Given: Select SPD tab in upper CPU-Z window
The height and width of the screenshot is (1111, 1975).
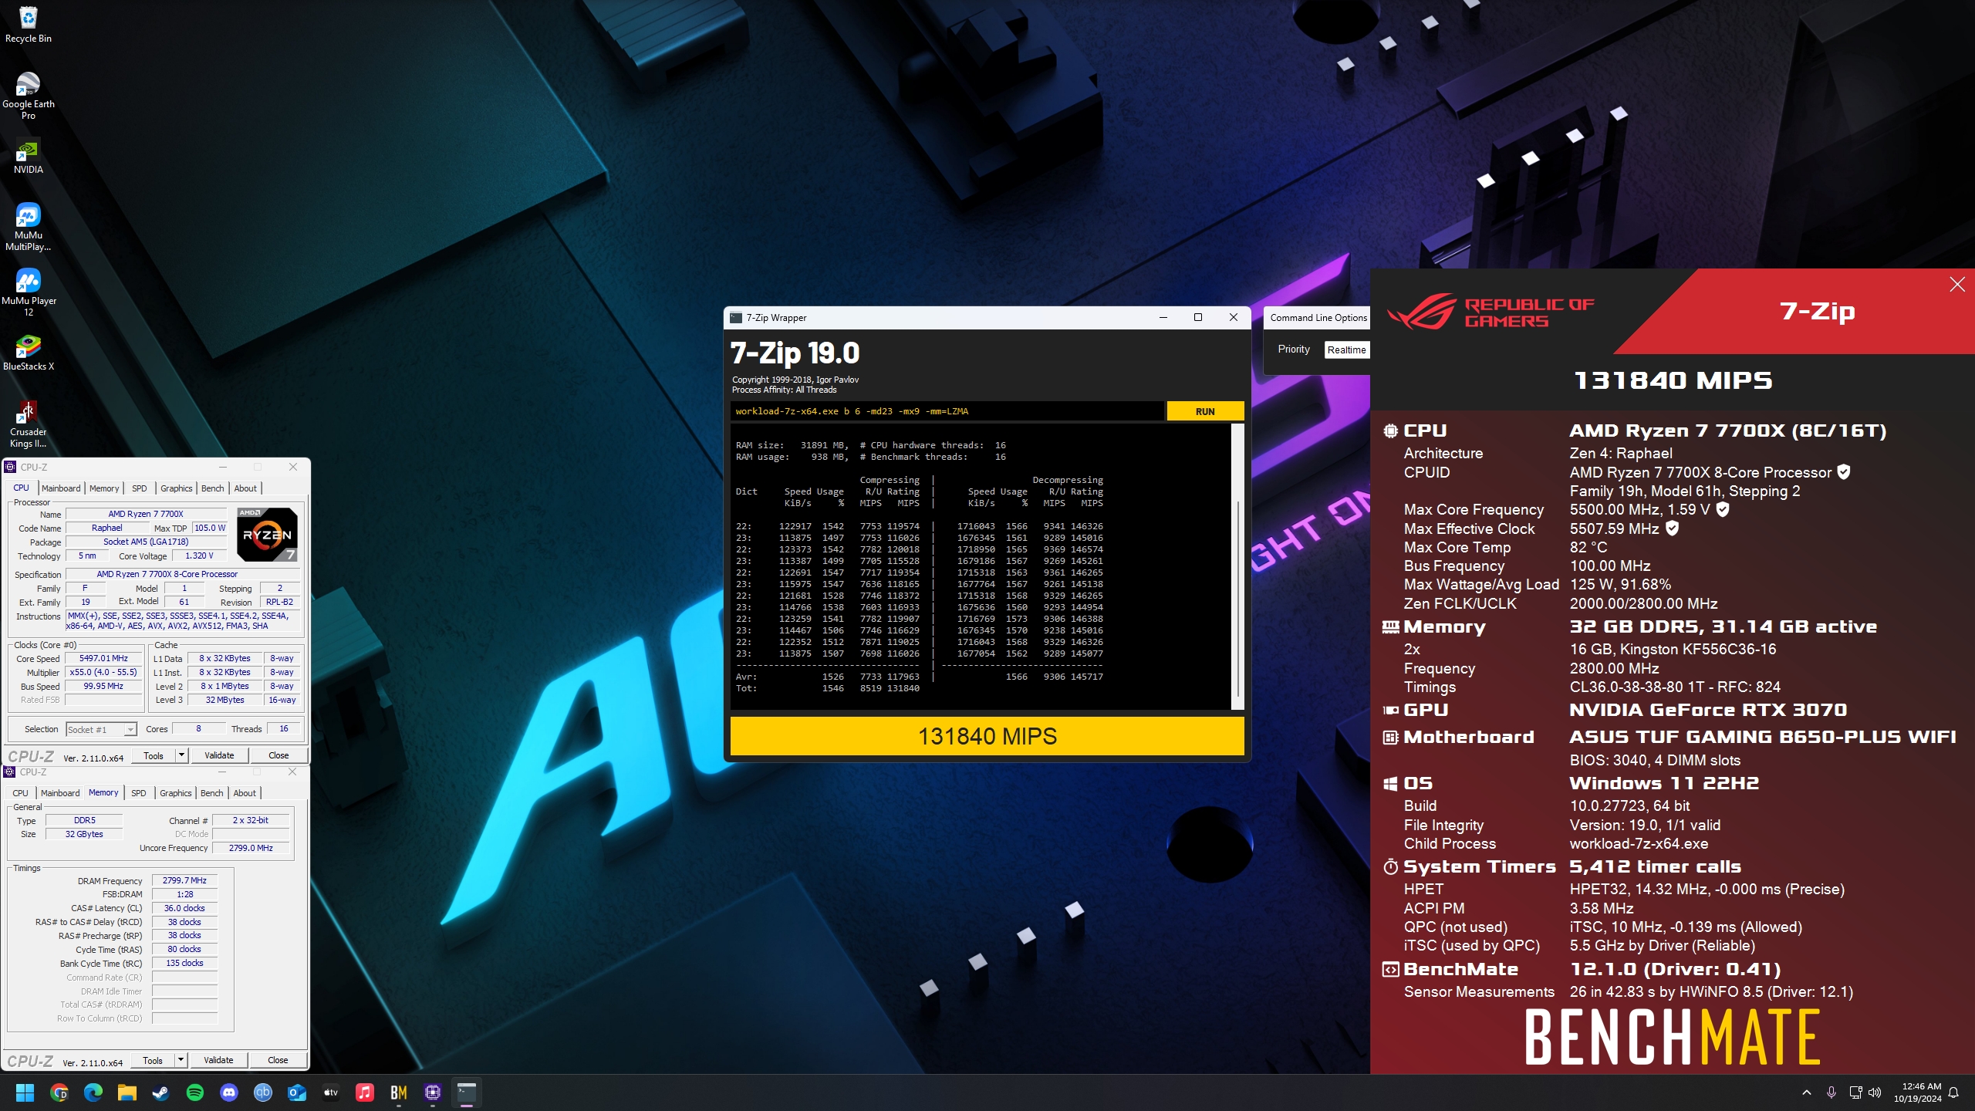Looking at the screenshot, I should click(x=139, y=488).
